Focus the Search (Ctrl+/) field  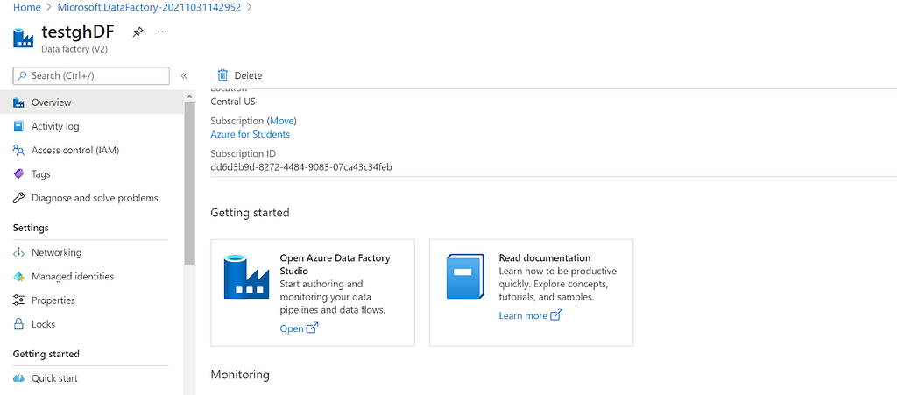tap(91, 75)
